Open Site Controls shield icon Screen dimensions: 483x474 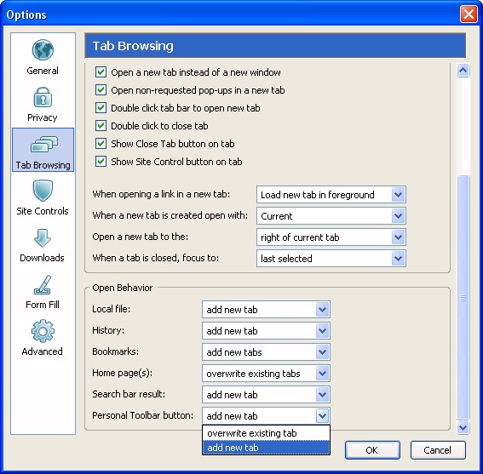[43, 191]
